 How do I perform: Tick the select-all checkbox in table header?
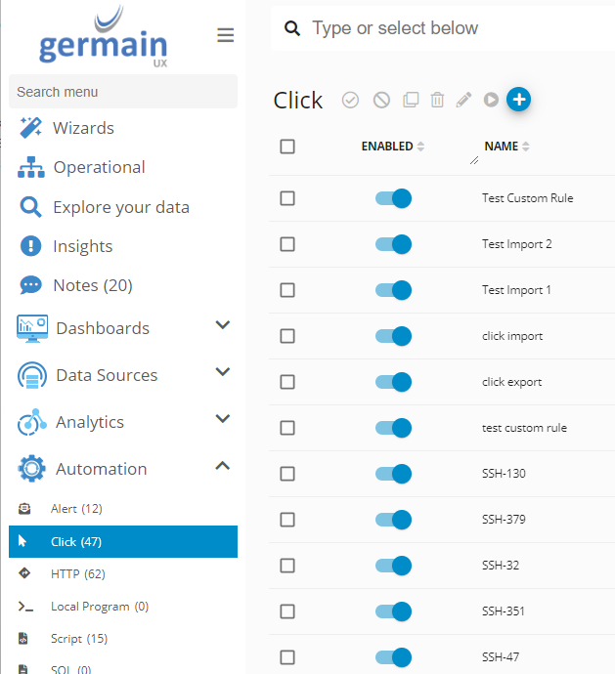tap(287, 147)
